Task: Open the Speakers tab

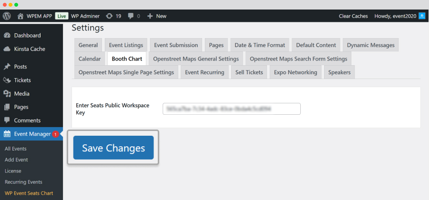Action: (339, 72)
